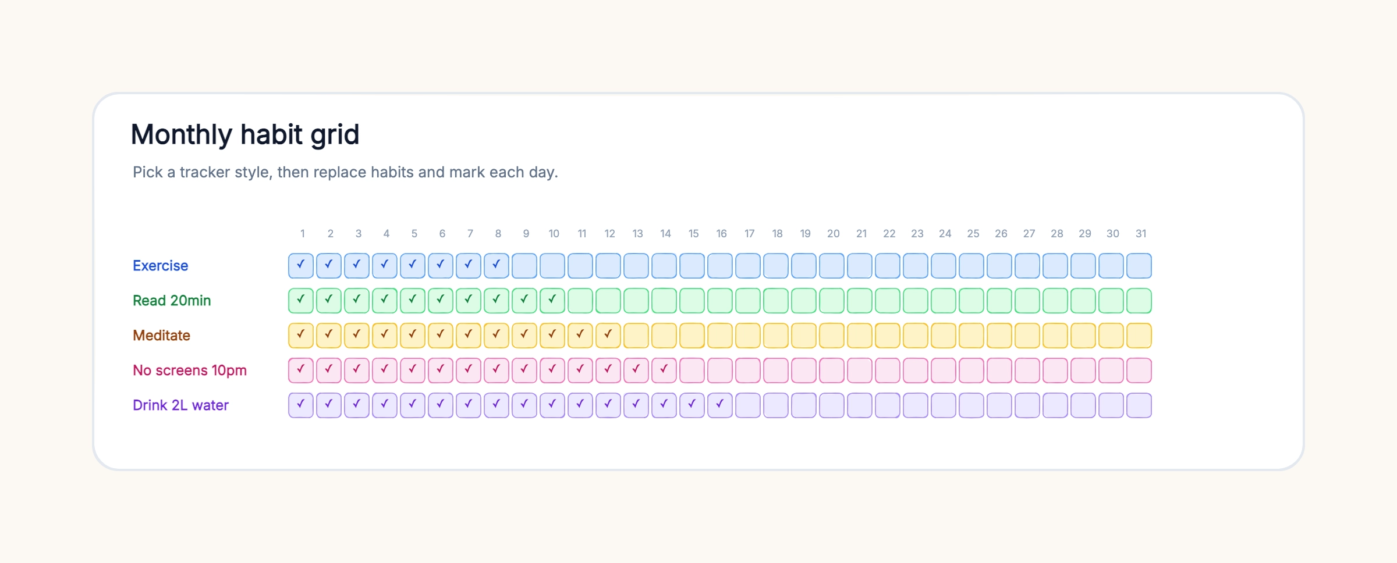Check Meditate box for day 13

[x=636, y=336]
